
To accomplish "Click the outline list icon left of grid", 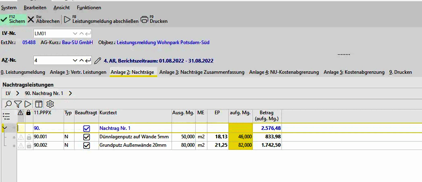I will (6, 116).
